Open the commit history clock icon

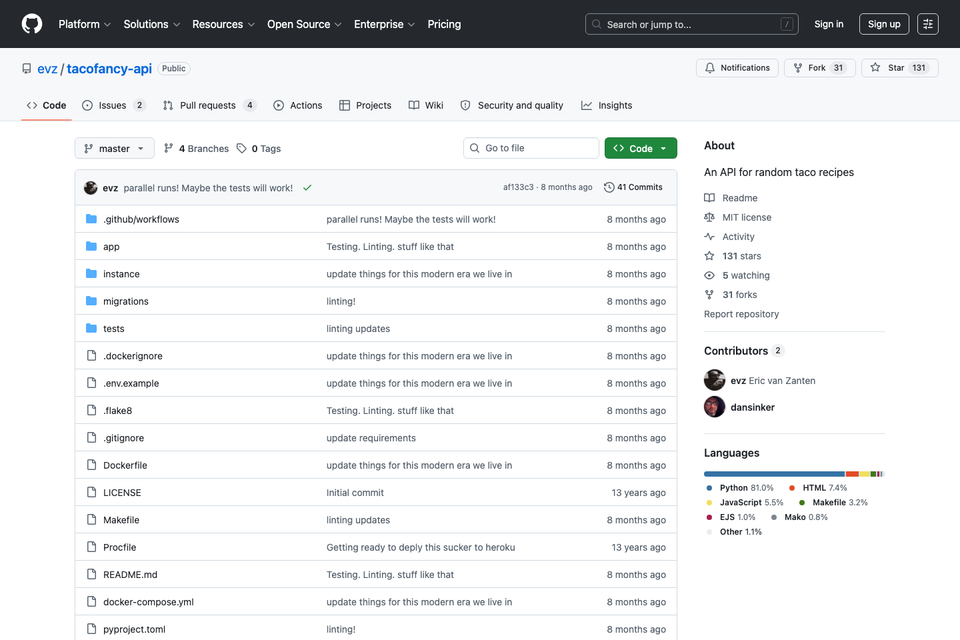(x=609, y=187)
